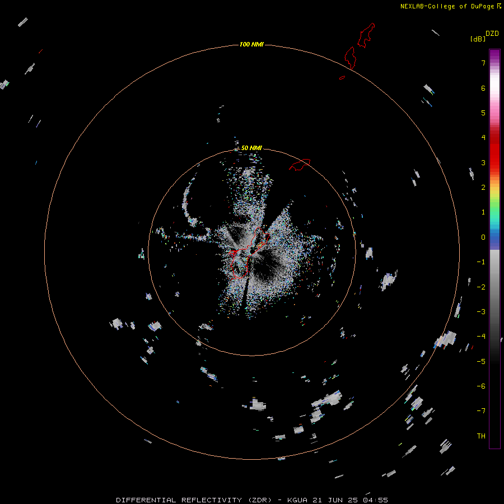Click the '[dB]' units label
This screenshot has width=504, height=504.
(x=478, y=39)
